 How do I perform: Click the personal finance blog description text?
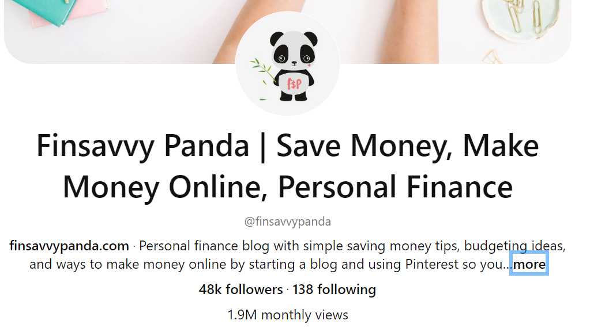[x=297, y=255]
